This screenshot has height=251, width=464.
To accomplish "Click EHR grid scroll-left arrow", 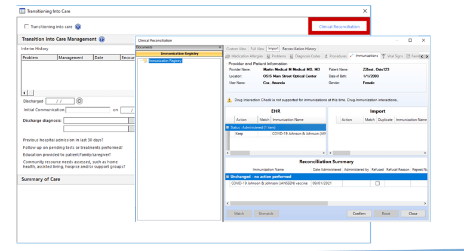I will 228,153.
